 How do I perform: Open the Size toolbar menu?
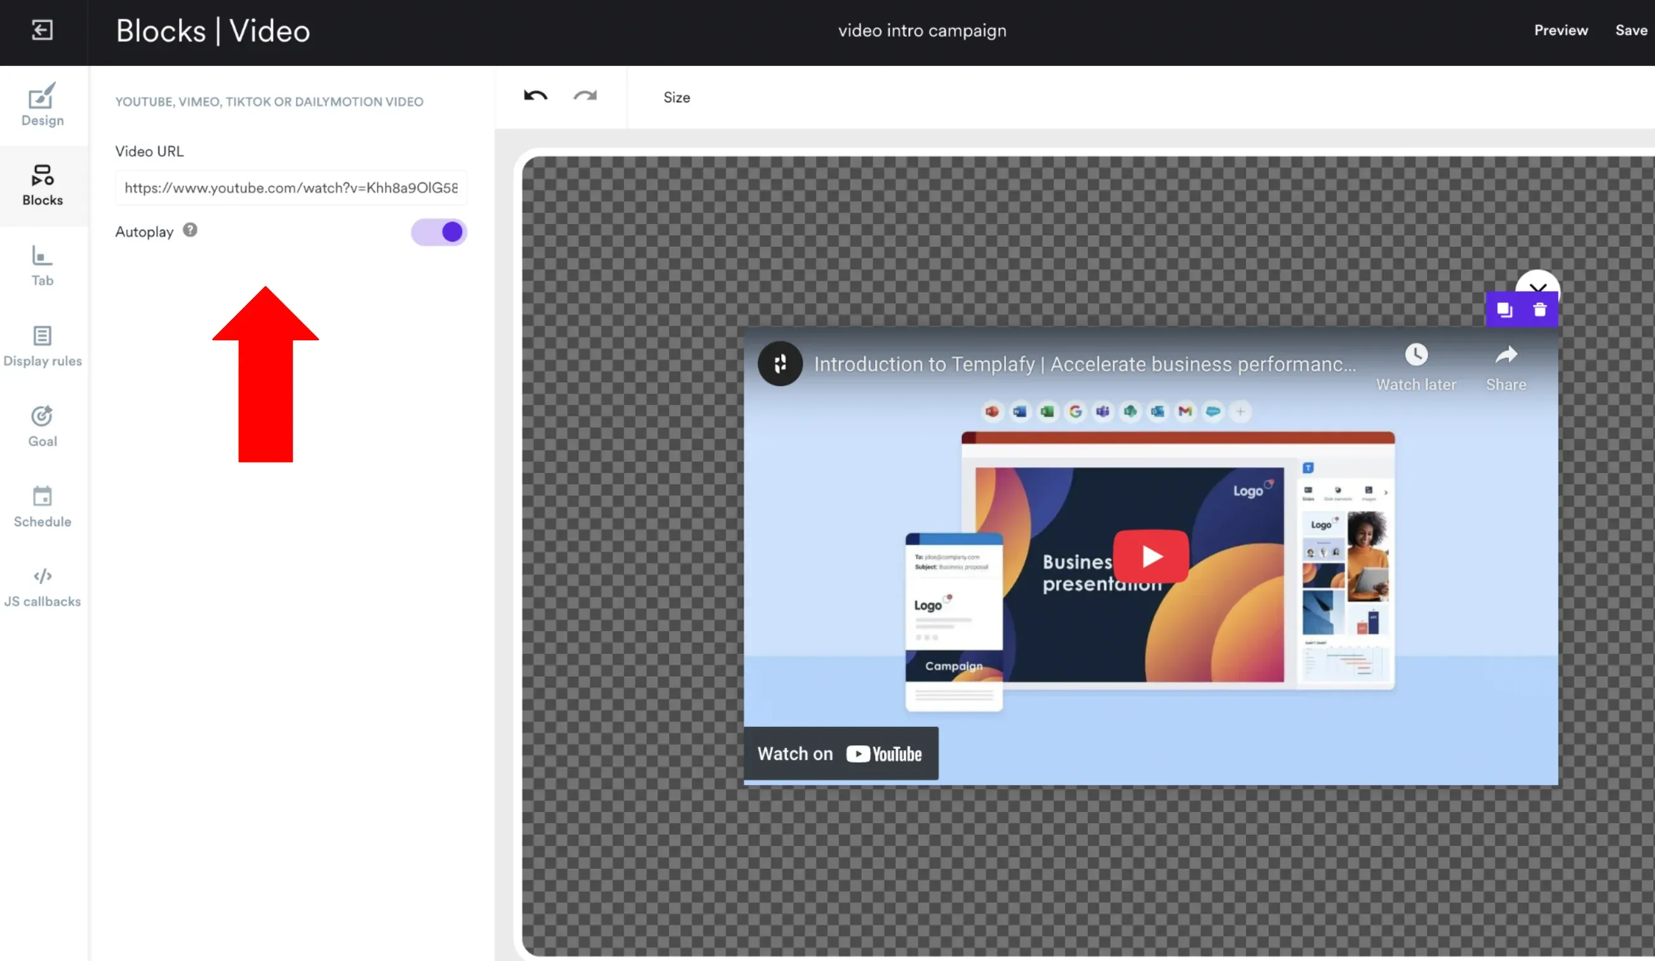[x=676, y=97]
